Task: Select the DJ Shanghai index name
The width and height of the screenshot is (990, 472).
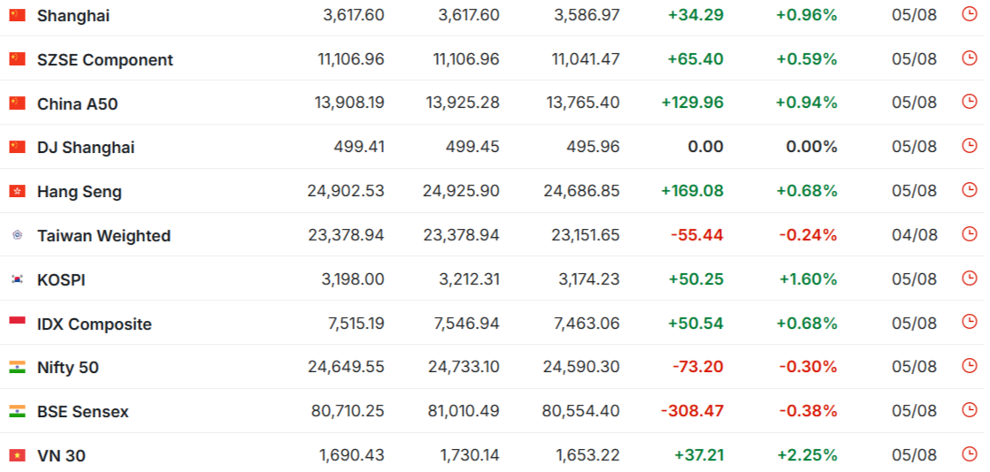Action: point(86,148)
